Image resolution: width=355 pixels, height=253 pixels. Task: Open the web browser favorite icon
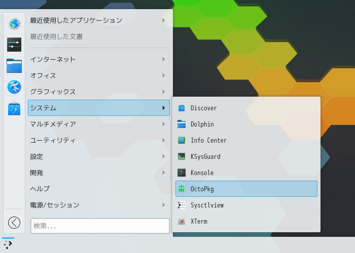tap(14, 23)
